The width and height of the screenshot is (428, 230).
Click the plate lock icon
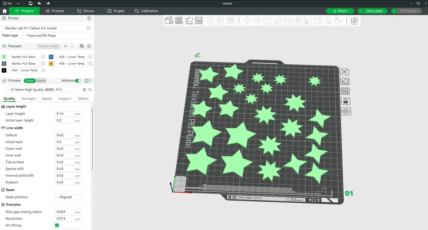(345, 101)
